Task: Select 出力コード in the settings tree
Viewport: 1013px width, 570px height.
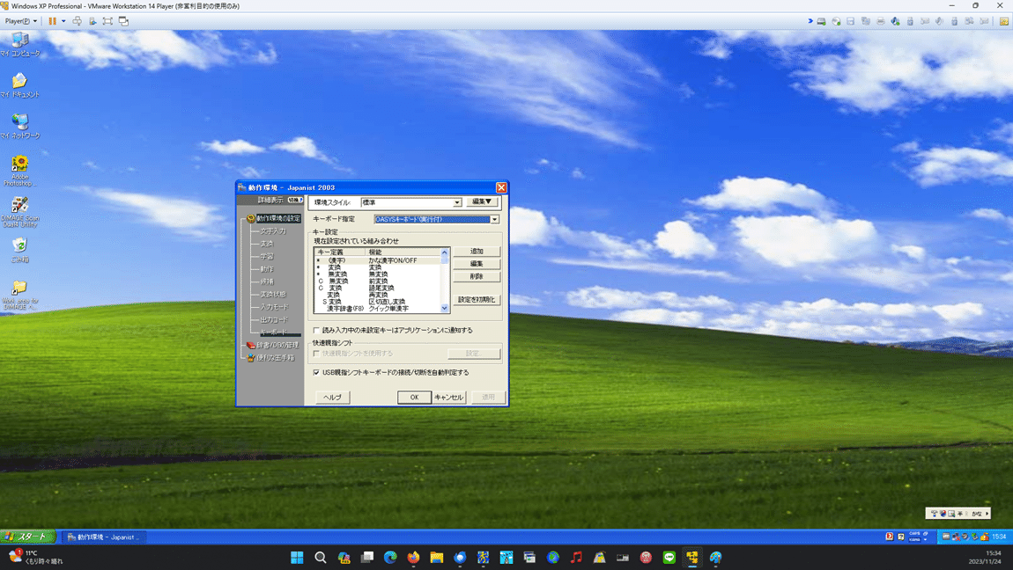Action: pos(274,320)
